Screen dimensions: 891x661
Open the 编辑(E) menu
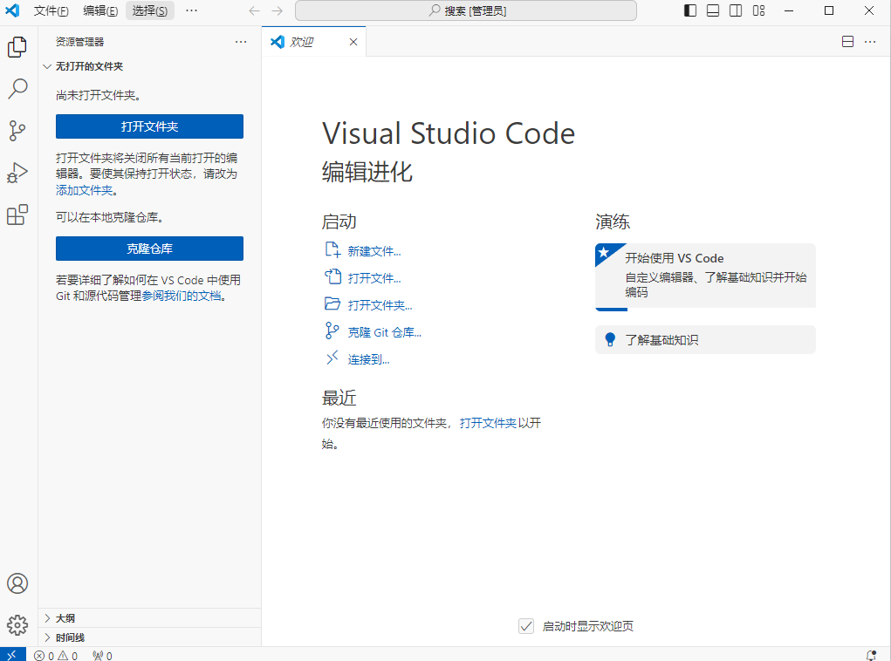click(x=100, y=10)
